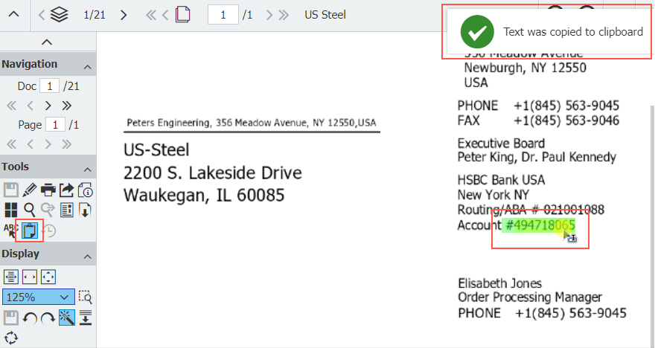Click the magnifying glass search tool
Image resolution: width=655 pixels, height=348 pixels.
click(x=29, y=210)
